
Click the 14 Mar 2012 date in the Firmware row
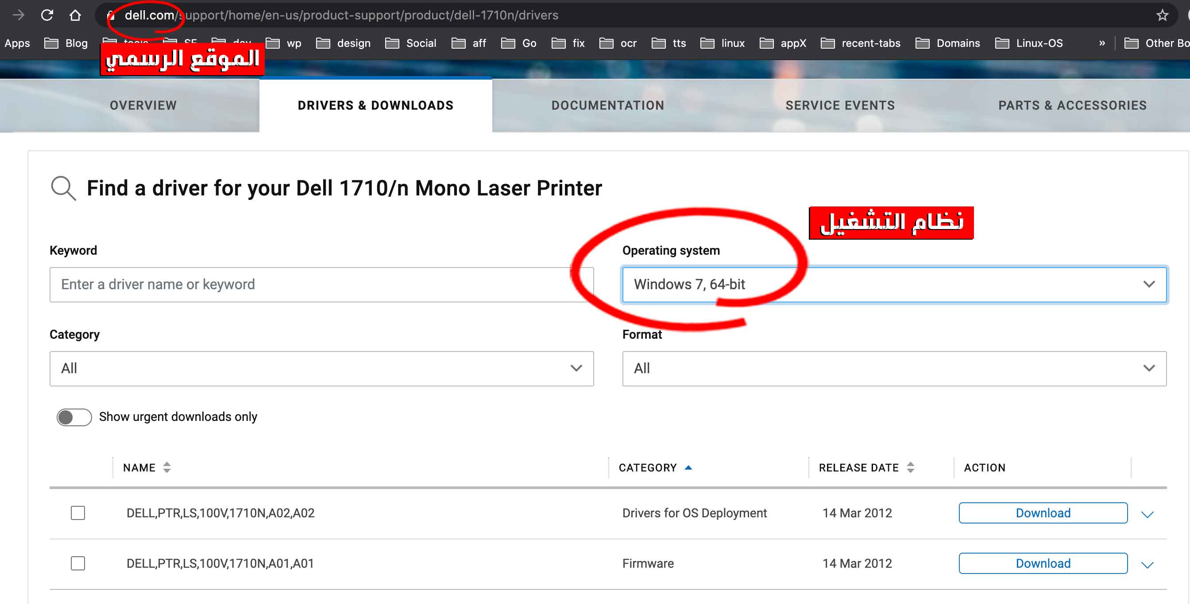857,563
